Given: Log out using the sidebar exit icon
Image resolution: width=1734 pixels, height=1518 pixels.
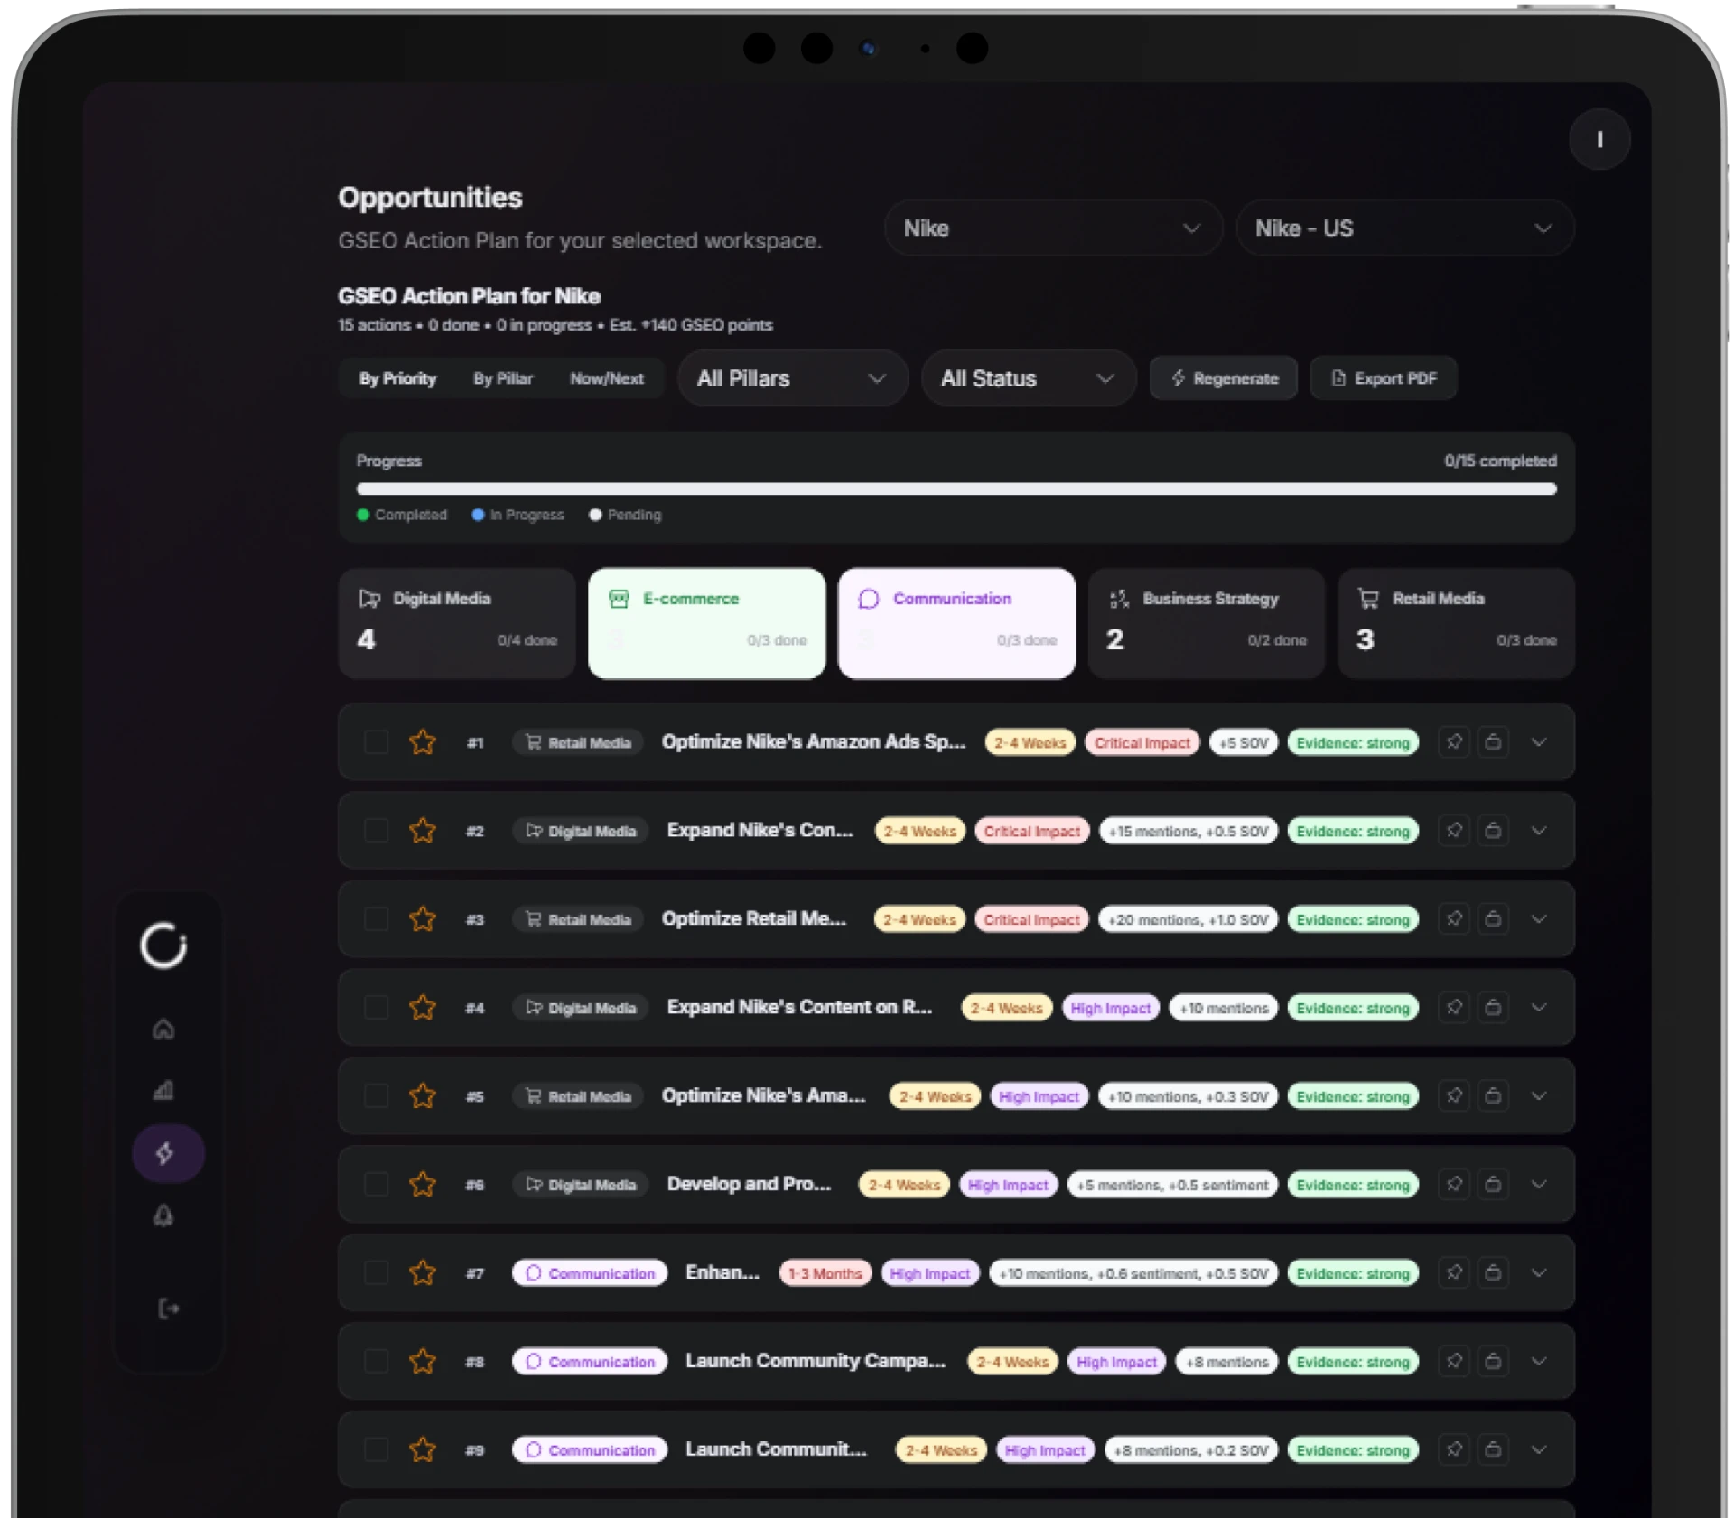Looking at the screenshot, I should coord(168,1308).
